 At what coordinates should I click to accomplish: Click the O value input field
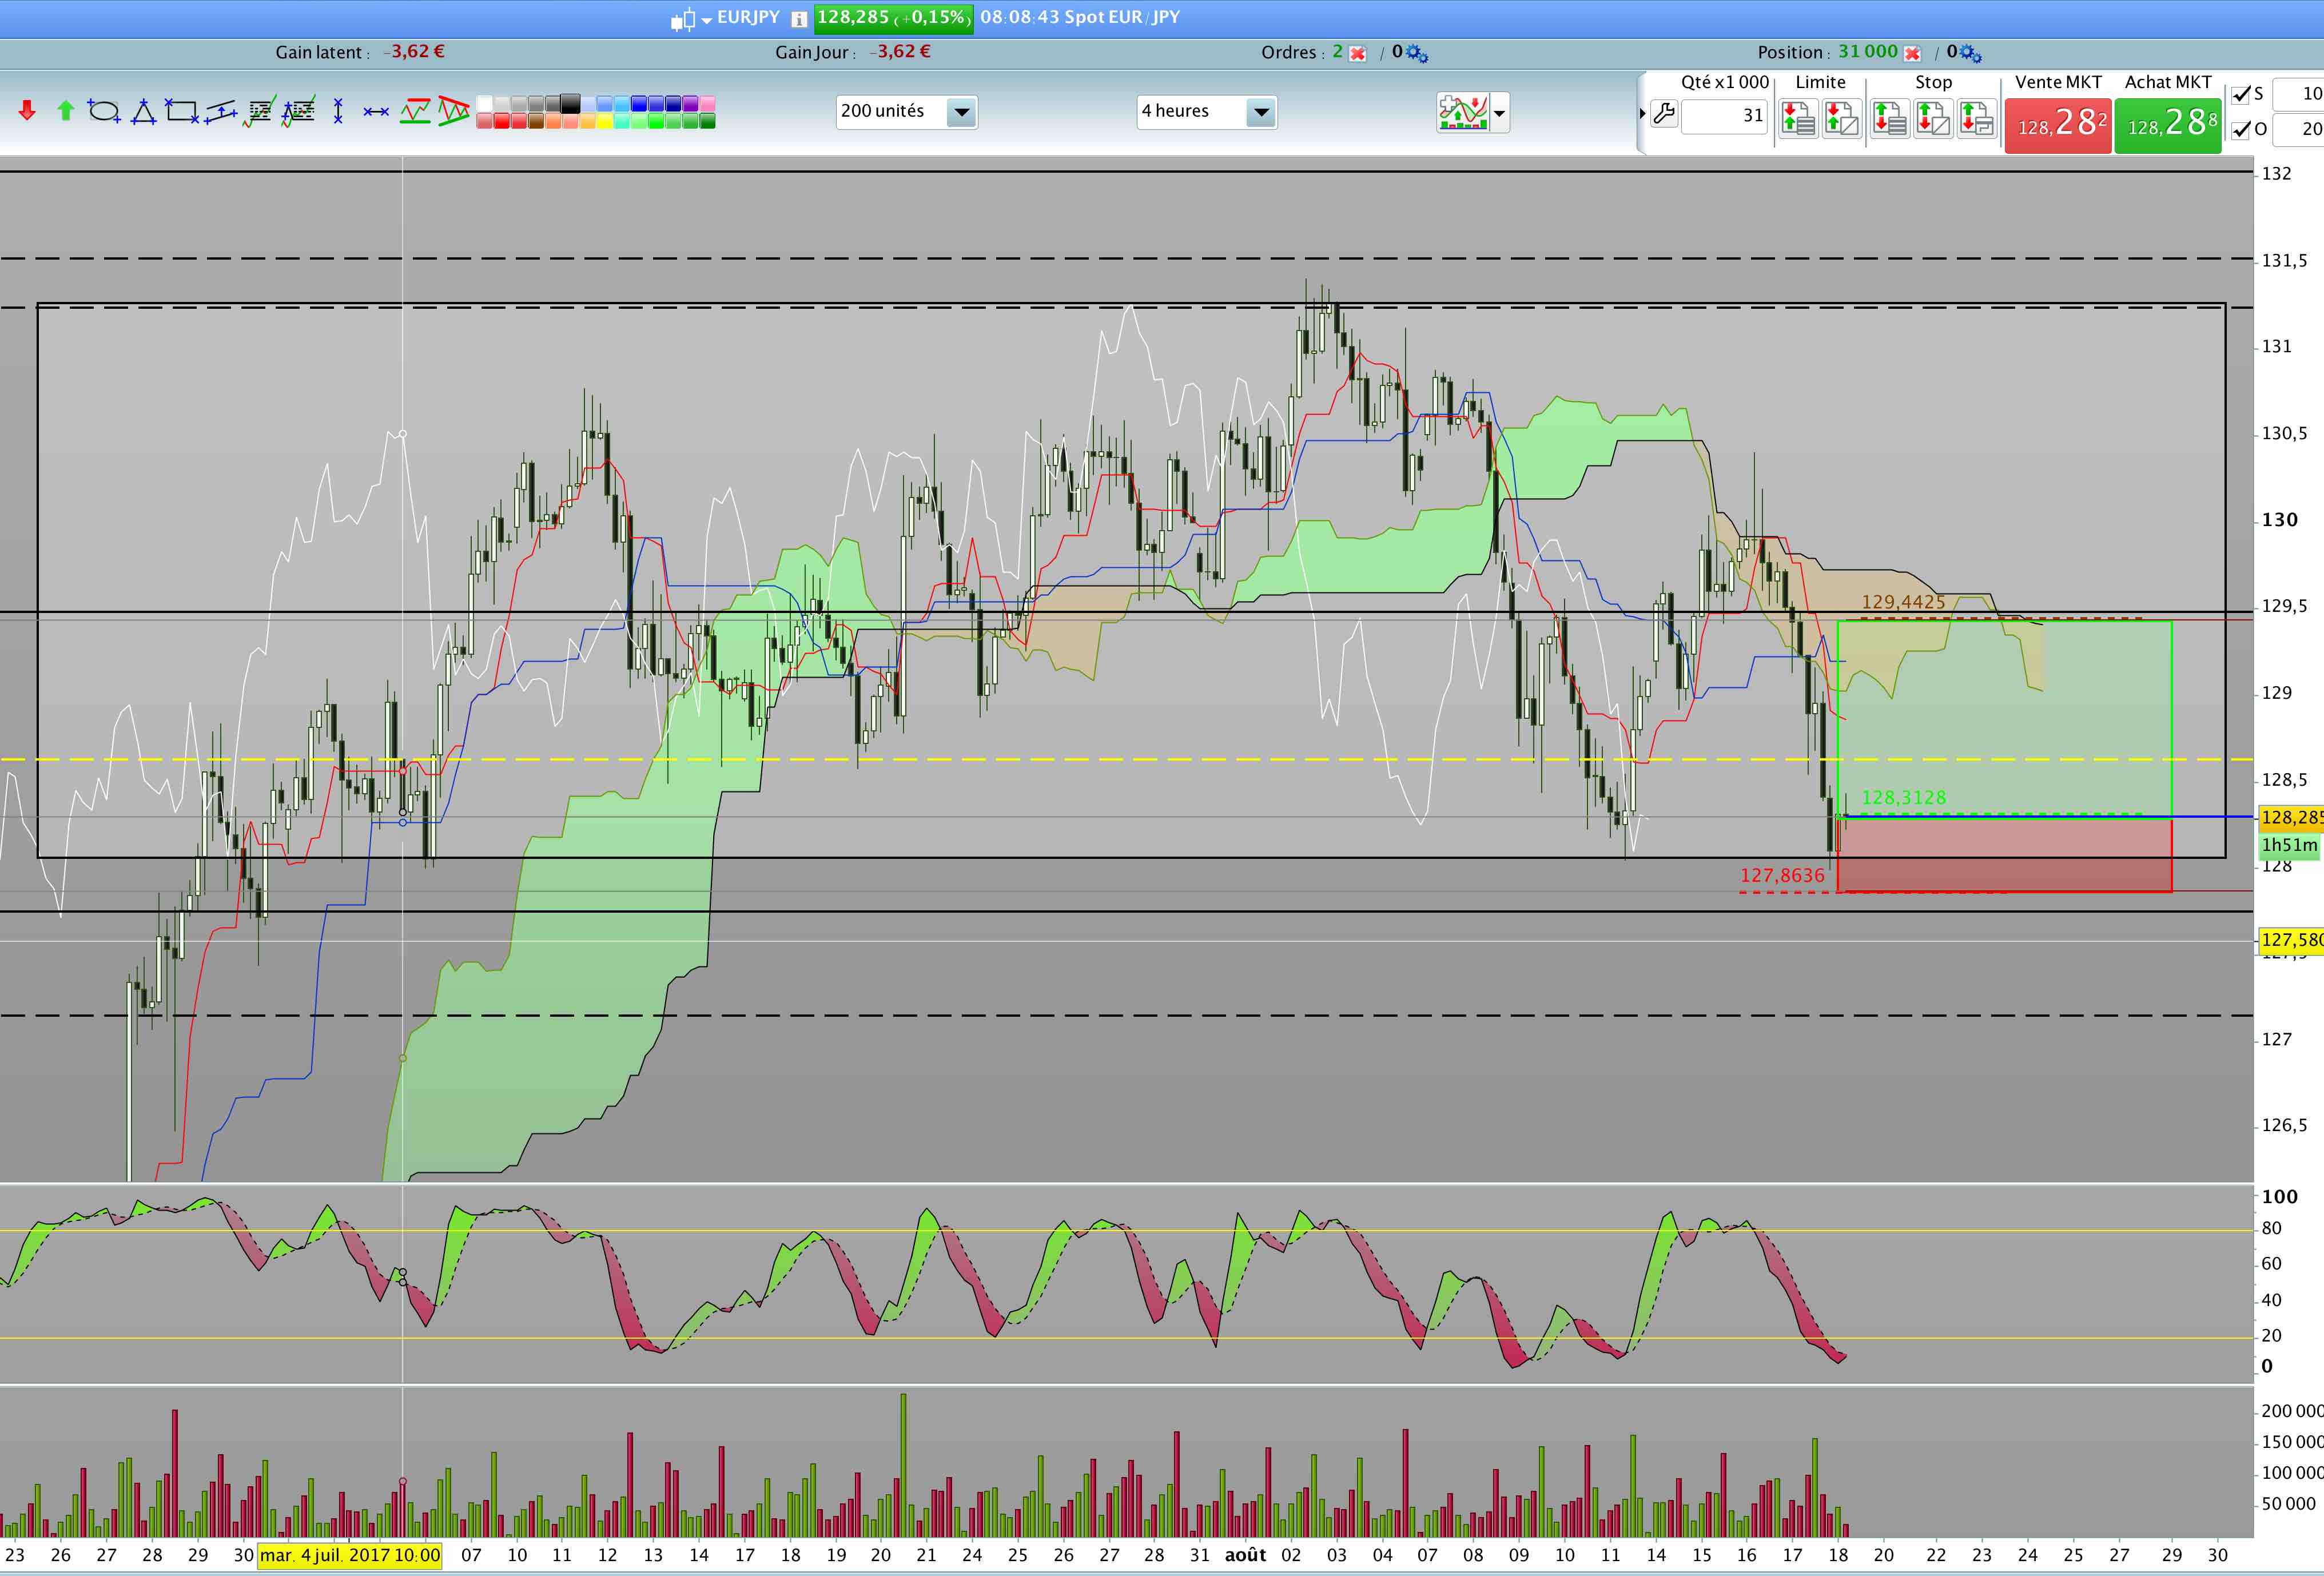pyautogui.click(x=2298, y=129)
